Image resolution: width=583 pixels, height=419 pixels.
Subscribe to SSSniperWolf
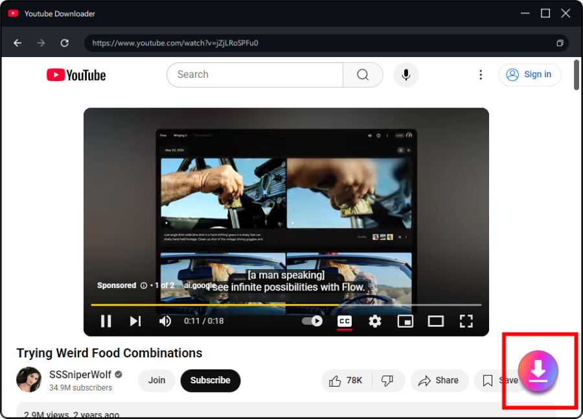coord(211,380)
